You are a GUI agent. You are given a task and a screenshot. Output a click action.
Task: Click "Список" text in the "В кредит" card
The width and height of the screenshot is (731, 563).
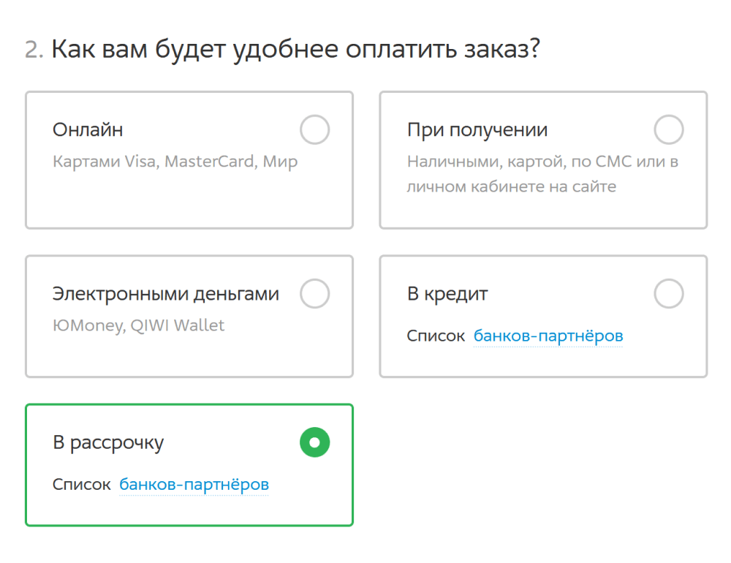tap(436, 336)
